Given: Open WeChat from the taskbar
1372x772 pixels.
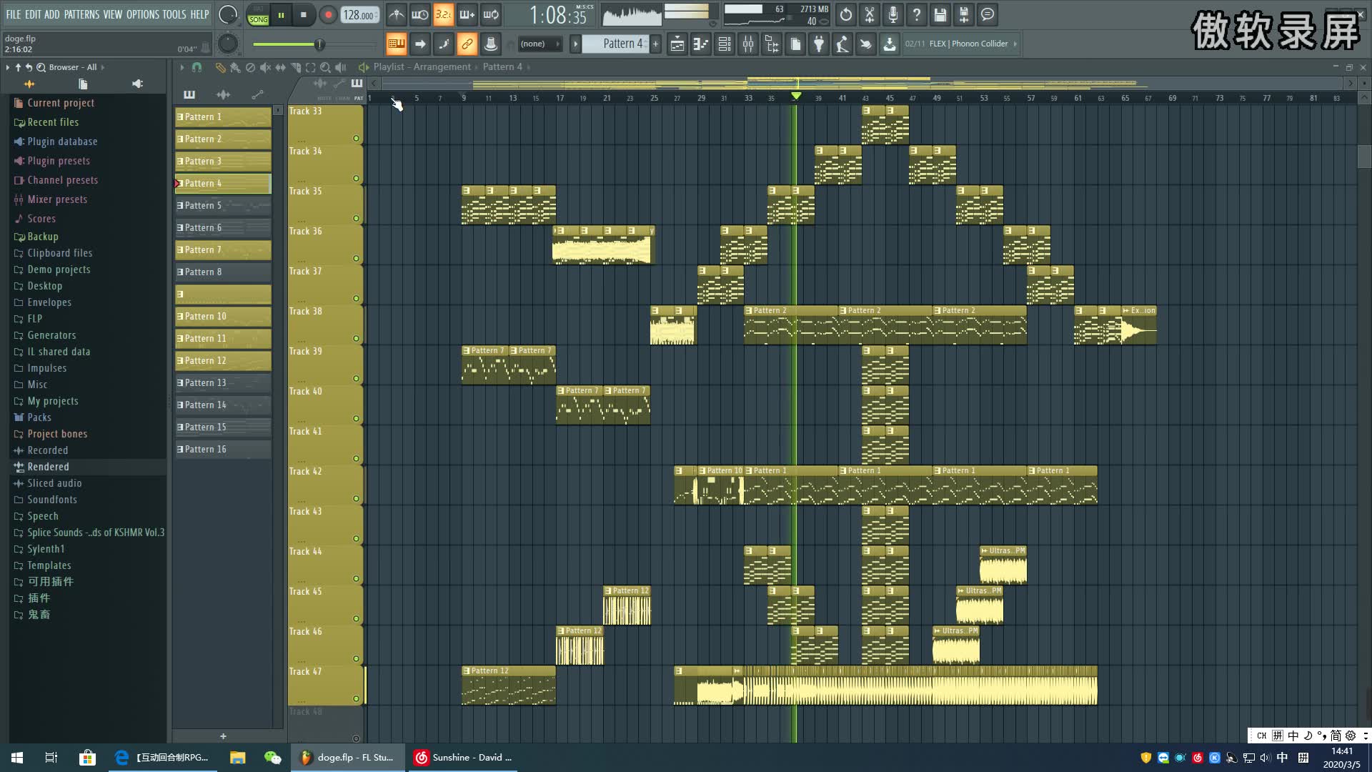Looking at the screenshot, I should [x=272, y=758].
